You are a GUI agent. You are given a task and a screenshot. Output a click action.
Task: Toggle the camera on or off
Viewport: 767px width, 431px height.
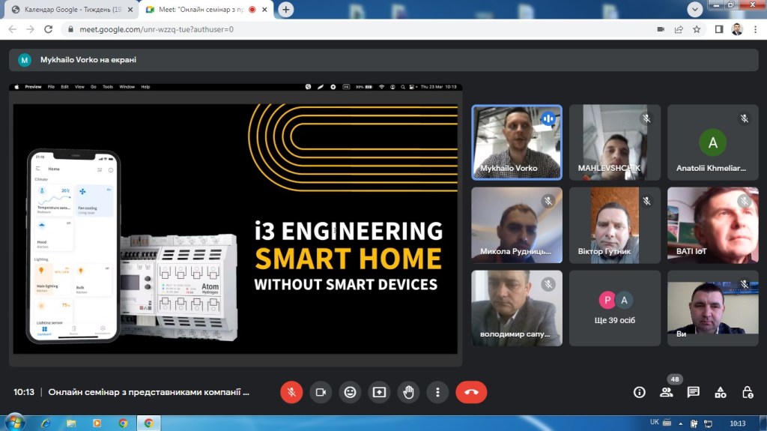pyautogui.click(x=321, y=392)
